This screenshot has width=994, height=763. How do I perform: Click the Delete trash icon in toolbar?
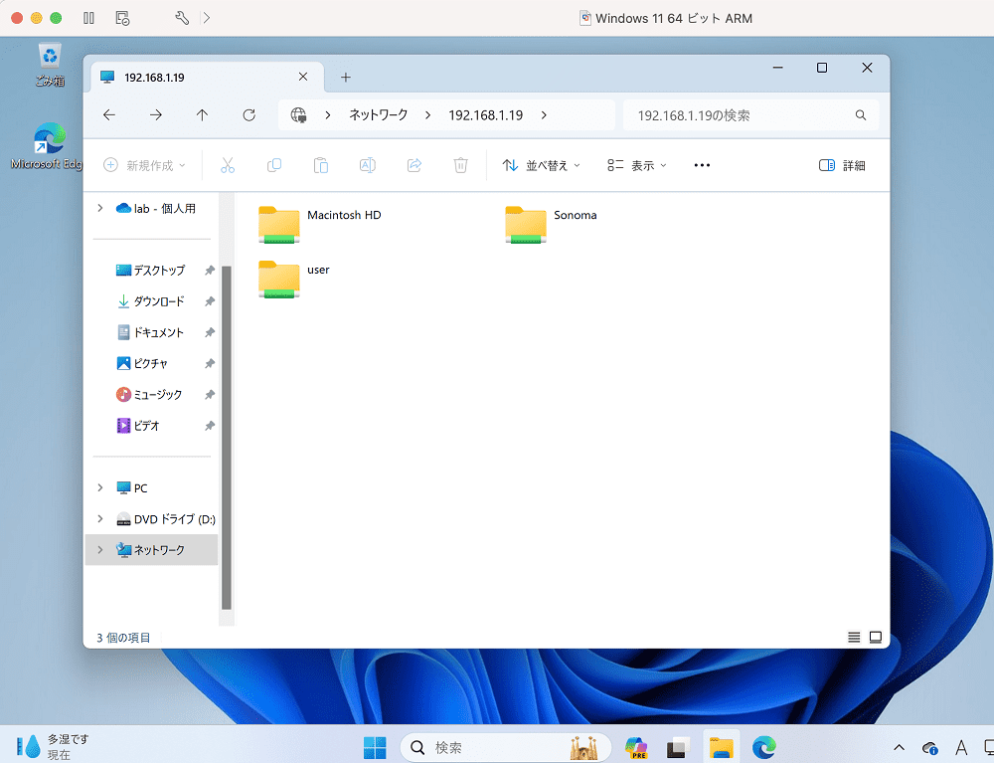[x=461, y=165]
